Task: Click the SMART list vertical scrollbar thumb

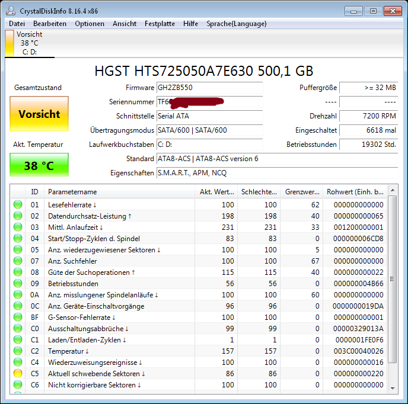Action: [x=393, y=279]
